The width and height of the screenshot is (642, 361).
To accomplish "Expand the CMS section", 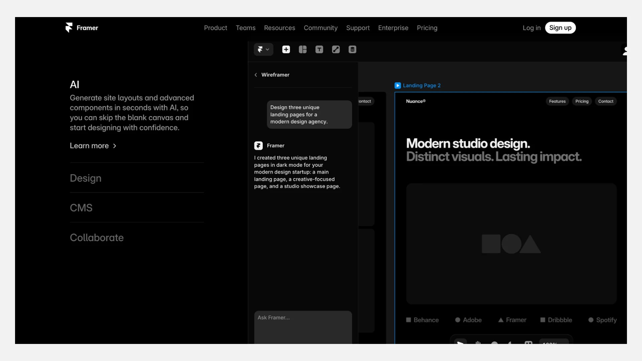I will (x=81, y=208).
